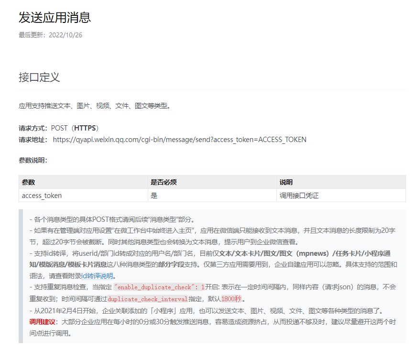Select the 说明 table column header
The image size is (415, 350).
tap(286, 182)
